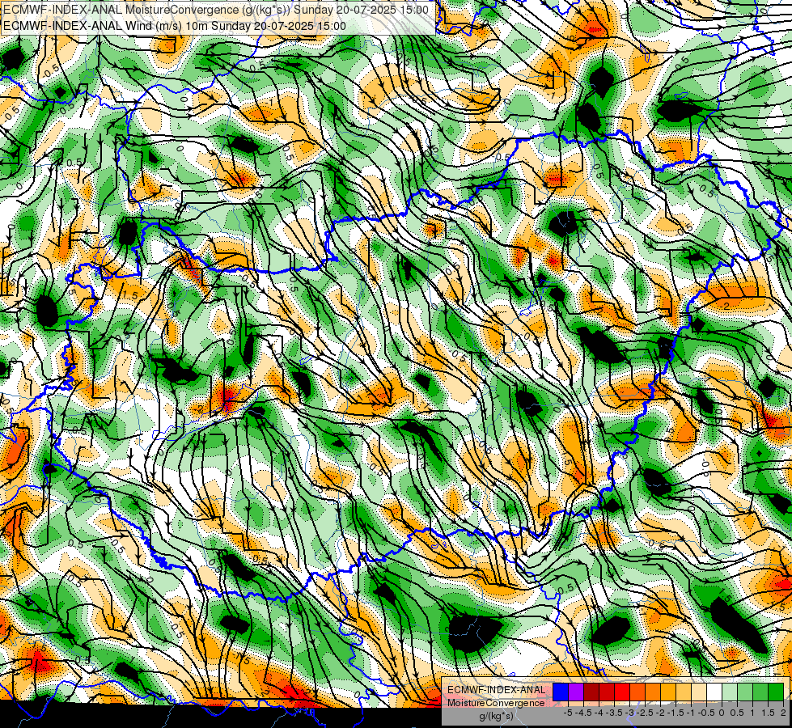Click the legend tick value -2.5
This screenshot has width=792, height=728.
[645, 713]
